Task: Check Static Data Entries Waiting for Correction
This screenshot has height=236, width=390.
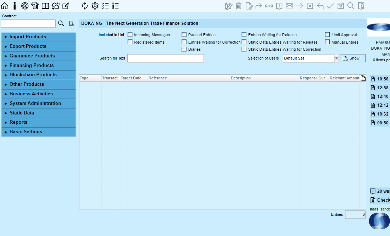Action: click(244, 49)
